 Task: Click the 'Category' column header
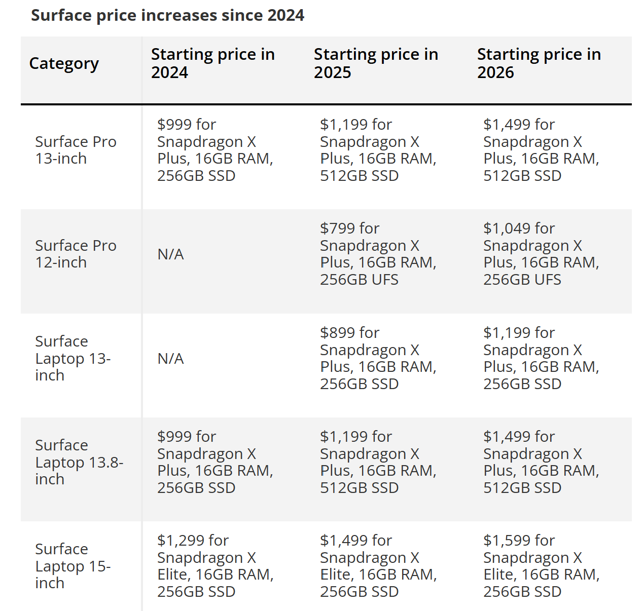tap(64, 64)
